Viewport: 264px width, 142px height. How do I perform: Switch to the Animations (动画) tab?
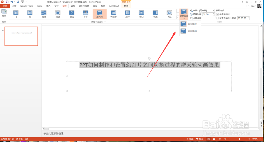coord(73,6)
